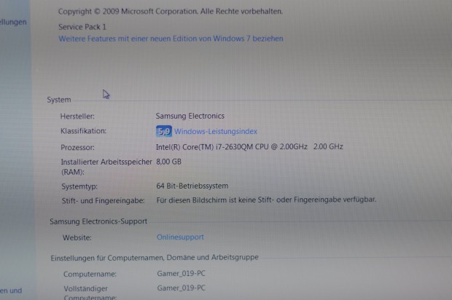
Task: Click the 'Computername:' label
Action: [x=90, y=274]
